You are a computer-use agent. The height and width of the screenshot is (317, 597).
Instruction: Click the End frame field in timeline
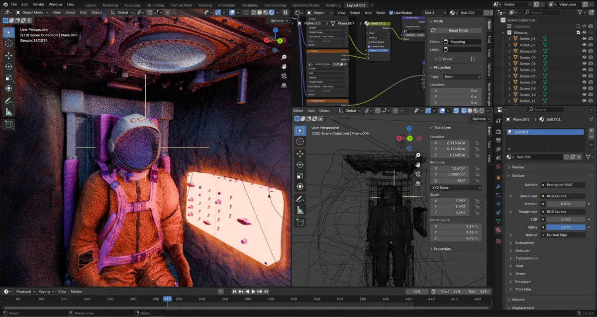tap(477, 291)
